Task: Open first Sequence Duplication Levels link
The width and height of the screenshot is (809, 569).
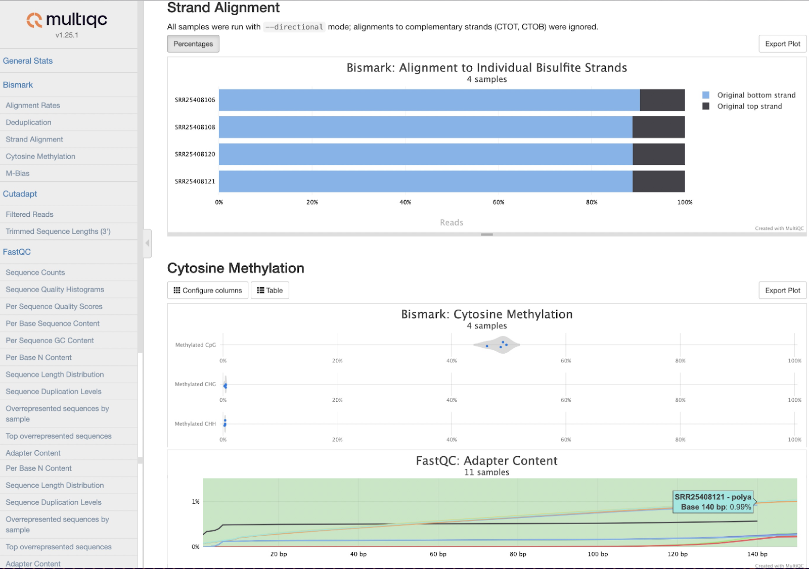Action: [54, 392]
